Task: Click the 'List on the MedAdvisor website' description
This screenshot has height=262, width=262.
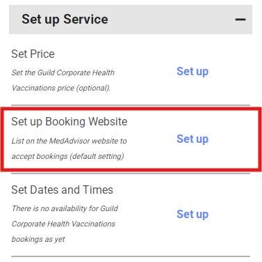Action: pos(69,148)
